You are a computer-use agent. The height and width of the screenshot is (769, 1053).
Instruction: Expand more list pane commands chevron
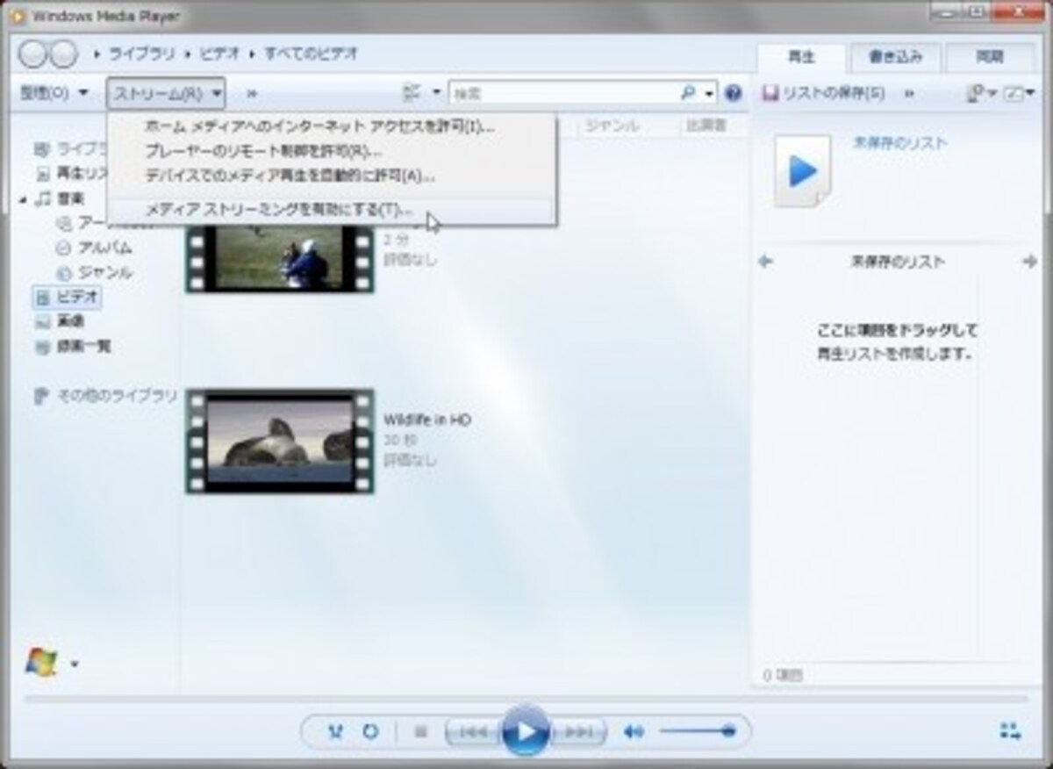click(x=909, y=93)
